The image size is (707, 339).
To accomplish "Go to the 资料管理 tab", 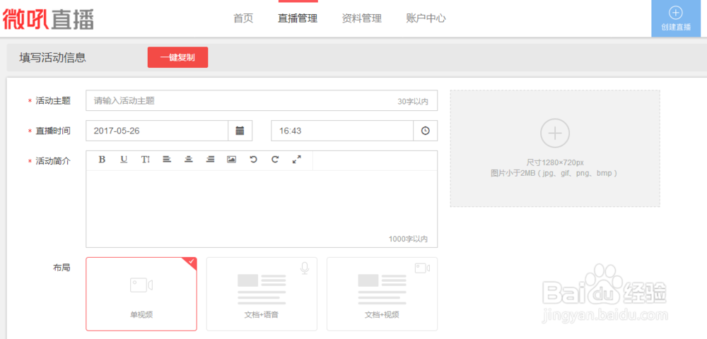I will 361,18.
